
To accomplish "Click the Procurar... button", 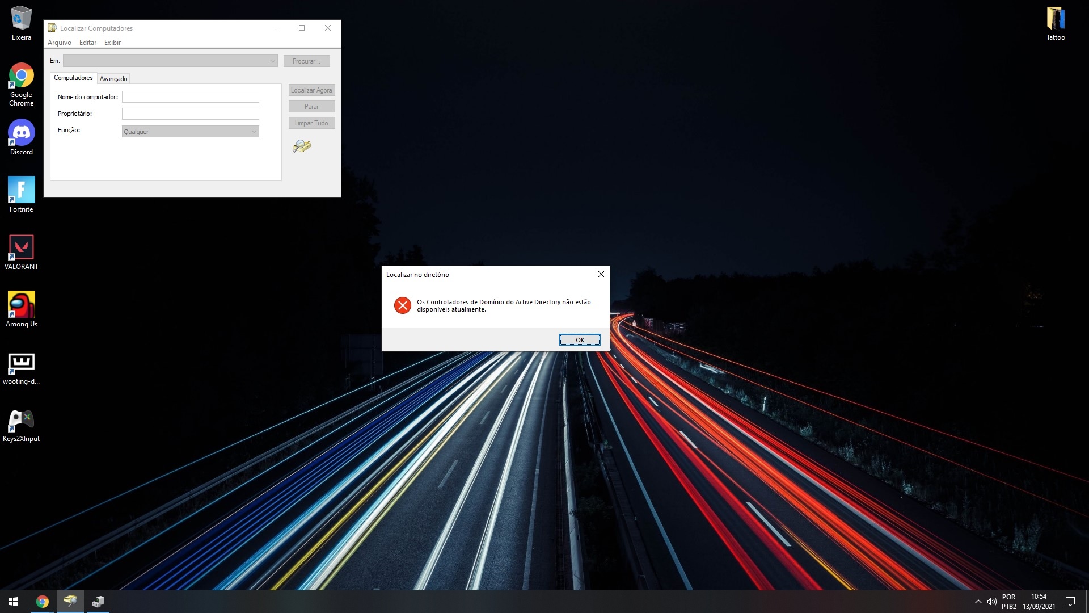I will (306, 61).
